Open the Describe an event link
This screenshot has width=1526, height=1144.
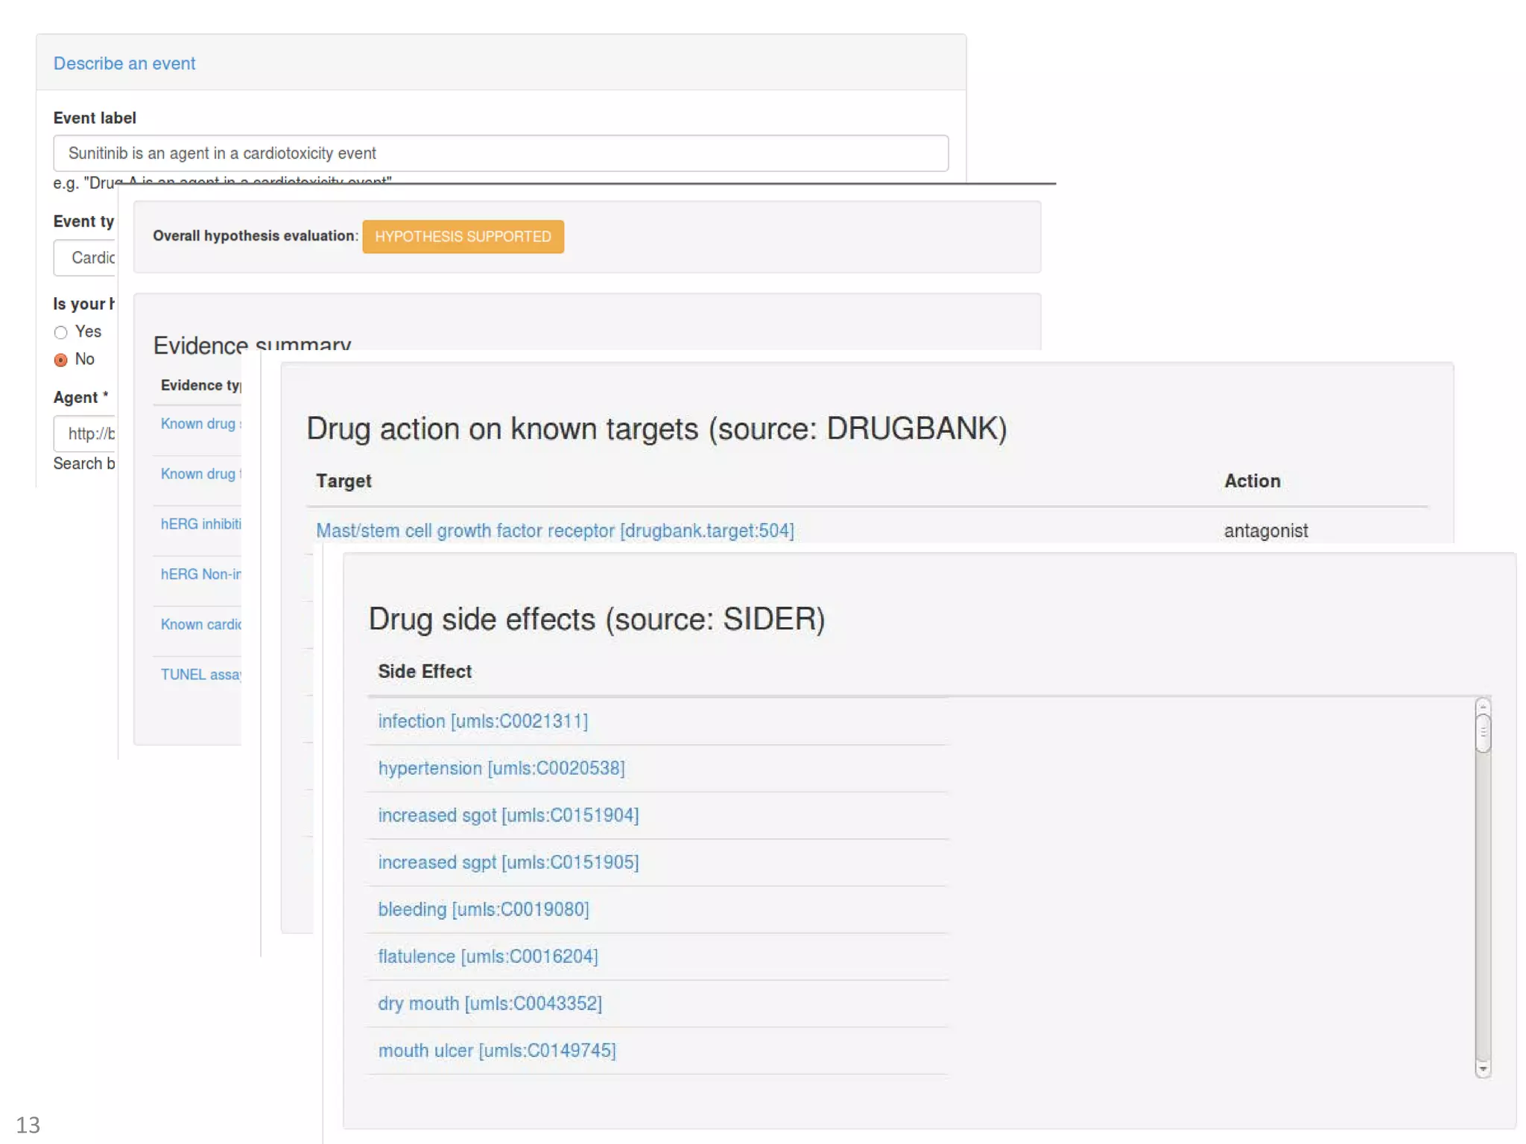tap(124, 63)
